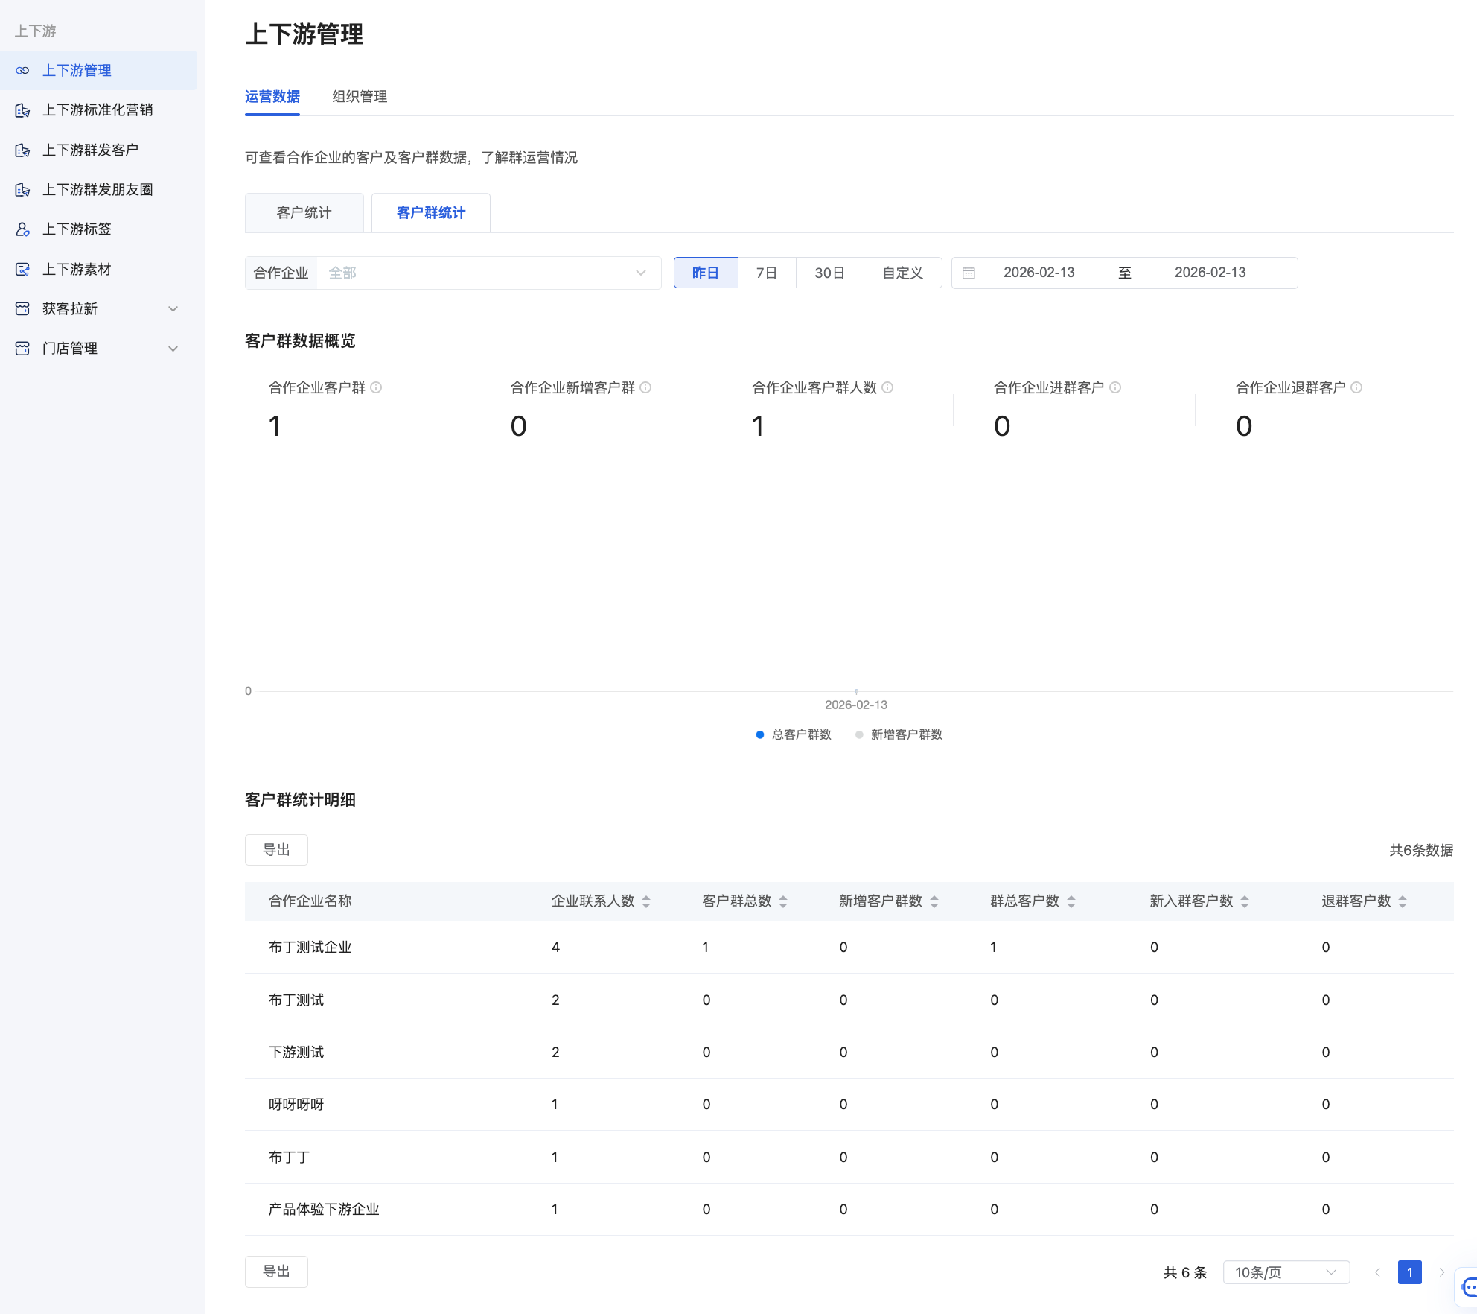Viewport: 1477px width, 1314px height.
Task: Click the 下游测试 row name
Action: (x=296, y=1053)
